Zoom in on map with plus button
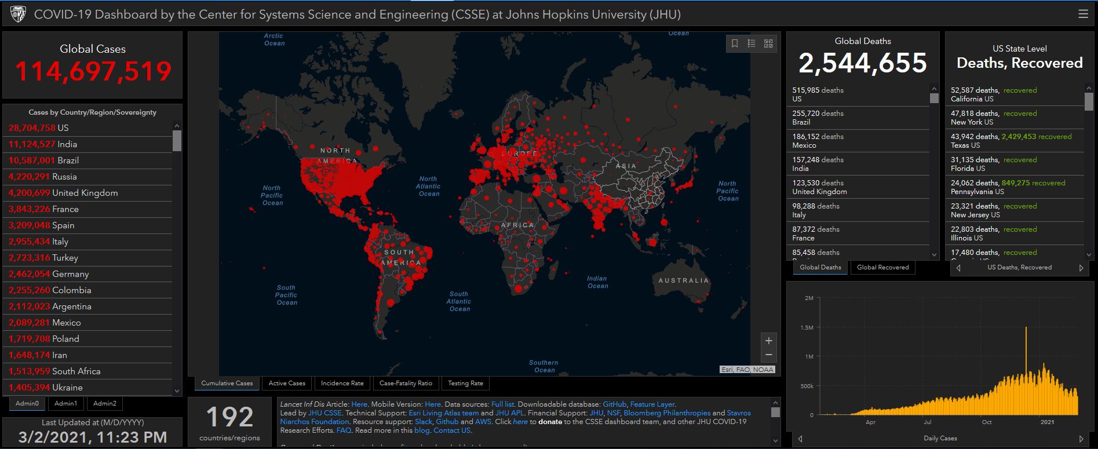The height and width of the screenshot is (449, 1098). tap(769, 341)
